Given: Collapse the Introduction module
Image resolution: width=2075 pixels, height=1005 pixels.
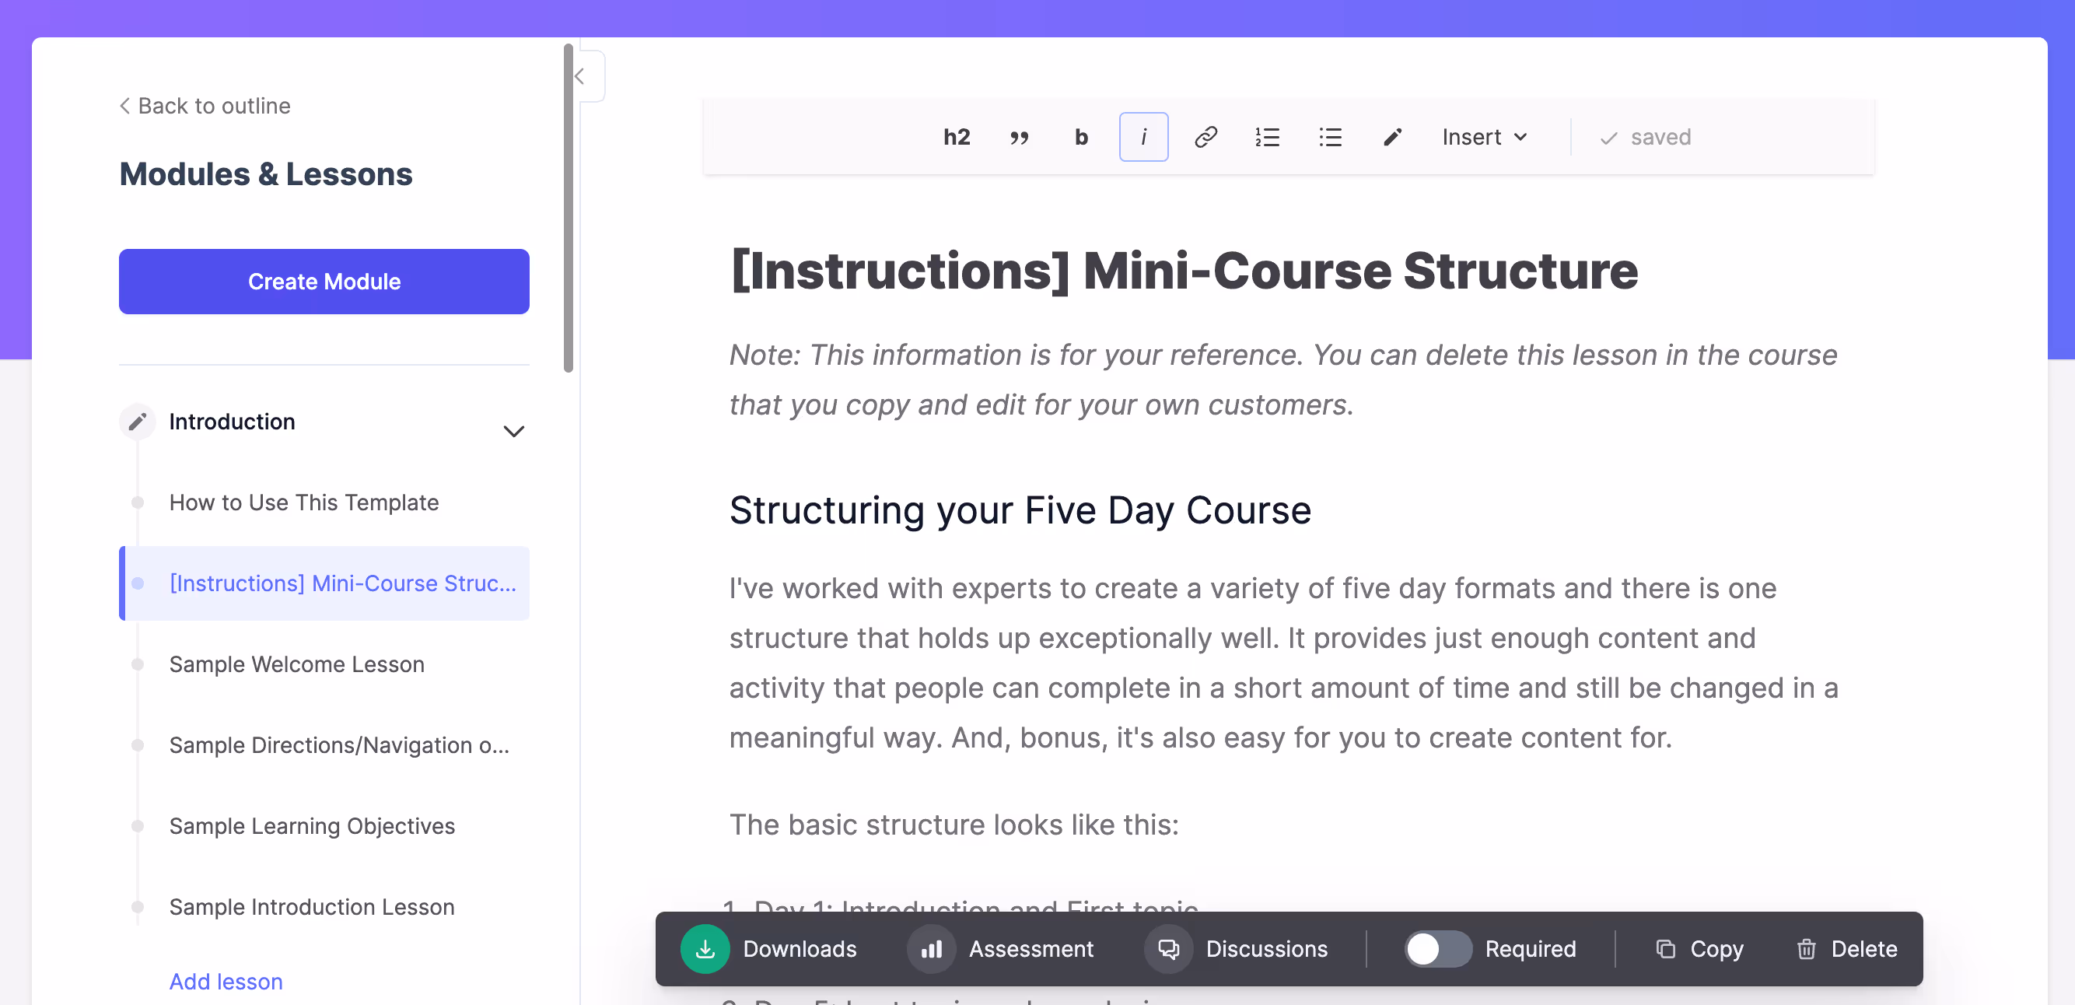Looking at the screenshot, I should point(515,430).
